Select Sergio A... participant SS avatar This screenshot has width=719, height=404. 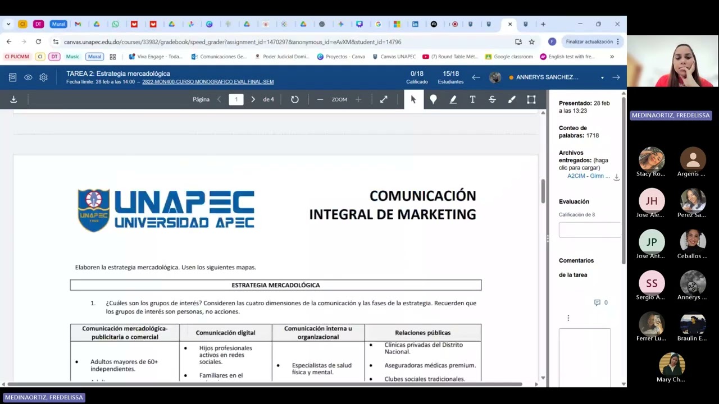click(x=652, y=283)
